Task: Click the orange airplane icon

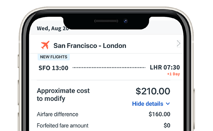Action: [45, 45]
